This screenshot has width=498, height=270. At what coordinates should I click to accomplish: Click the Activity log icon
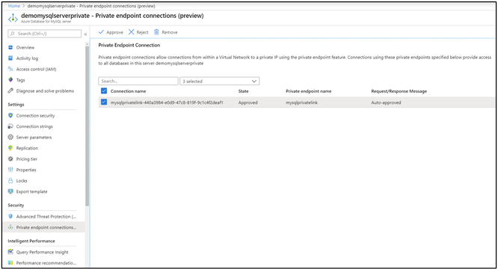[x=10, y=58]
